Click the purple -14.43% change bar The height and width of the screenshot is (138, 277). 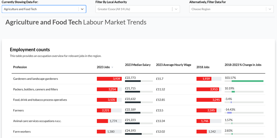pyautogui.click(x=229, y=113)
